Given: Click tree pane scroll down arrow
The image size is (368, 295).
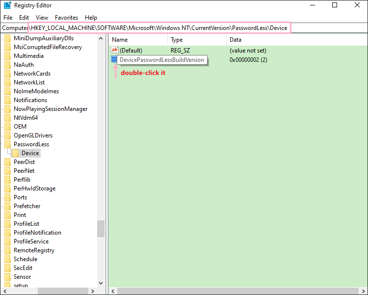Looking at the screenshot, I should coord(101,283).
